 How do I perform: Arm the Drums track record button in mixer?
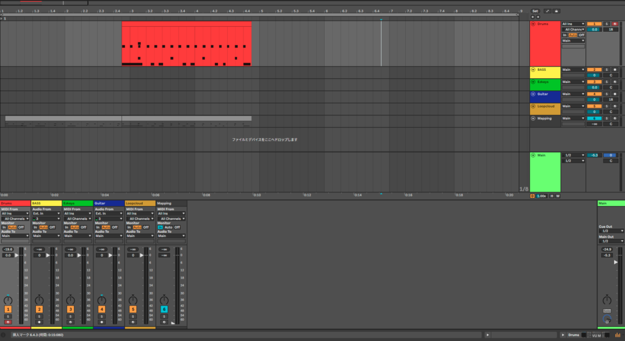(x=8, y=321)
